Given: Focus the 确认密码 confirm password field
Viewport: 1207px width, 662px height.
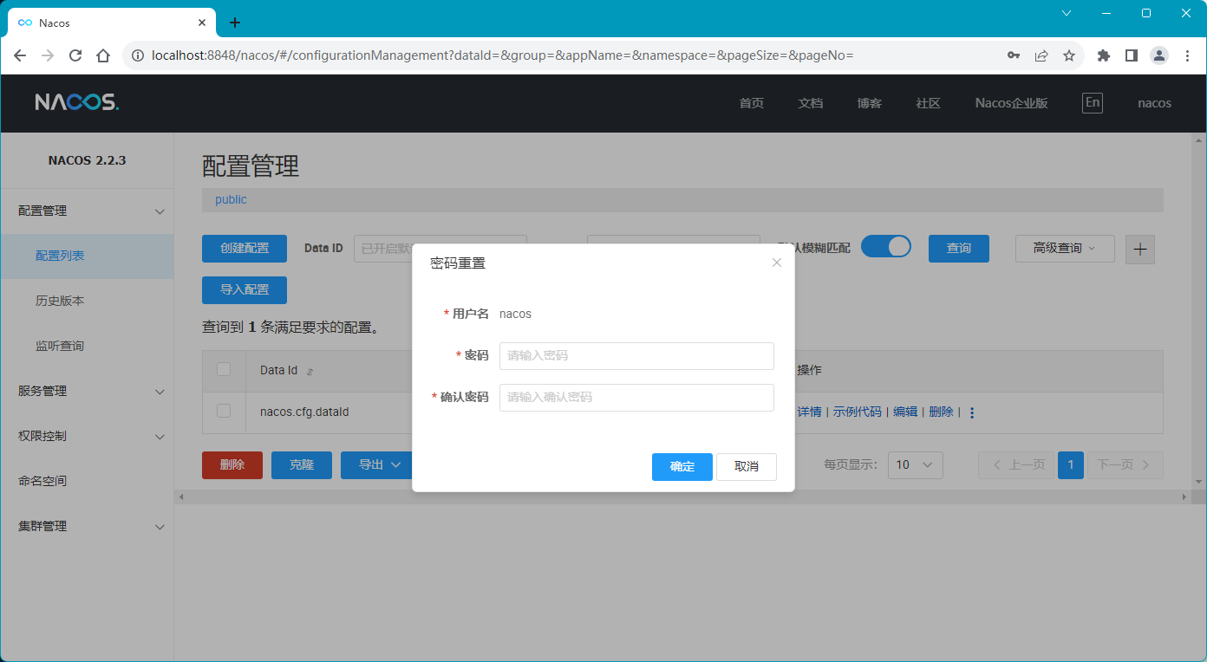Looking at the screenshot, I should (636, 397).
